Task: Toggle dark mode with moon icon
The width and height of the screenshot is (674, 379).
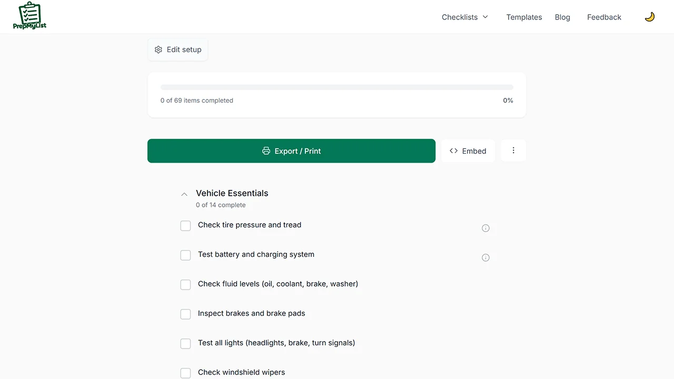Action: pos(650,17)
